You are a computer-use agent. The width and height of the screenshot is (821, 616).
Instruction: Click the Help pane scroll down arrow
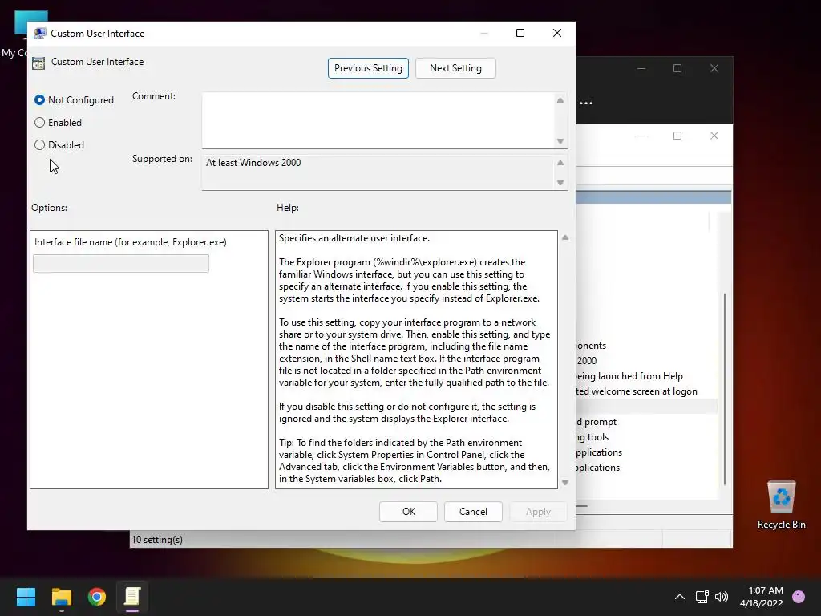[565, 482]
